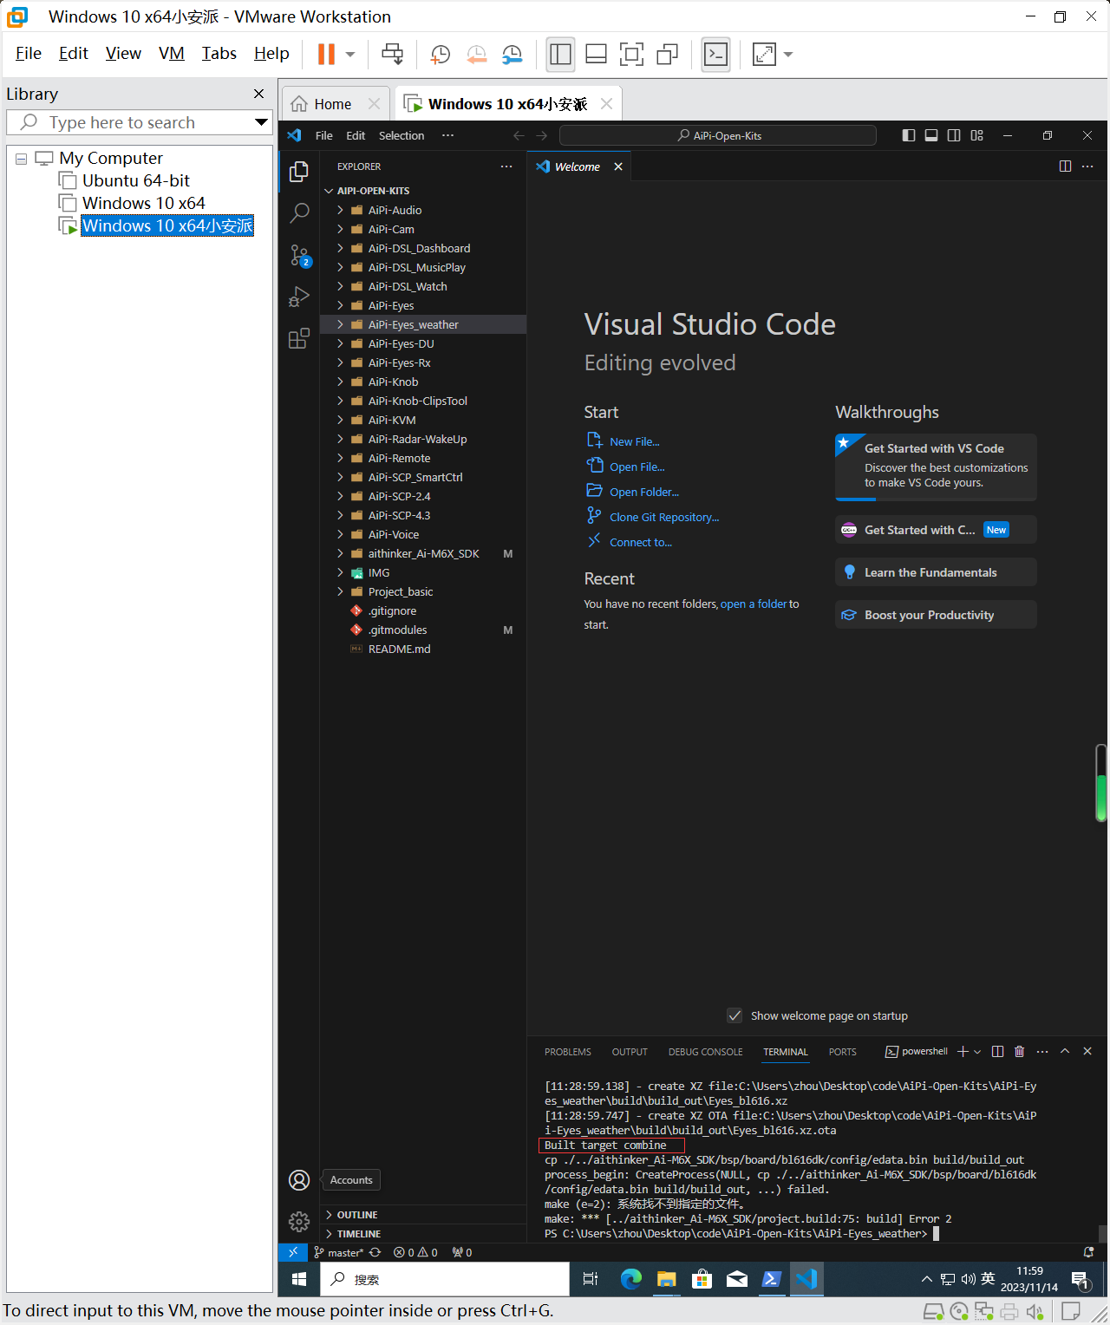Open the launch profile dropdown next to new terminal

click(977, 1051)
